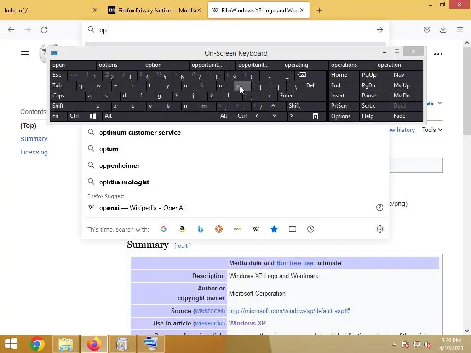Click the space bar on keyboard

coord(168,116)
